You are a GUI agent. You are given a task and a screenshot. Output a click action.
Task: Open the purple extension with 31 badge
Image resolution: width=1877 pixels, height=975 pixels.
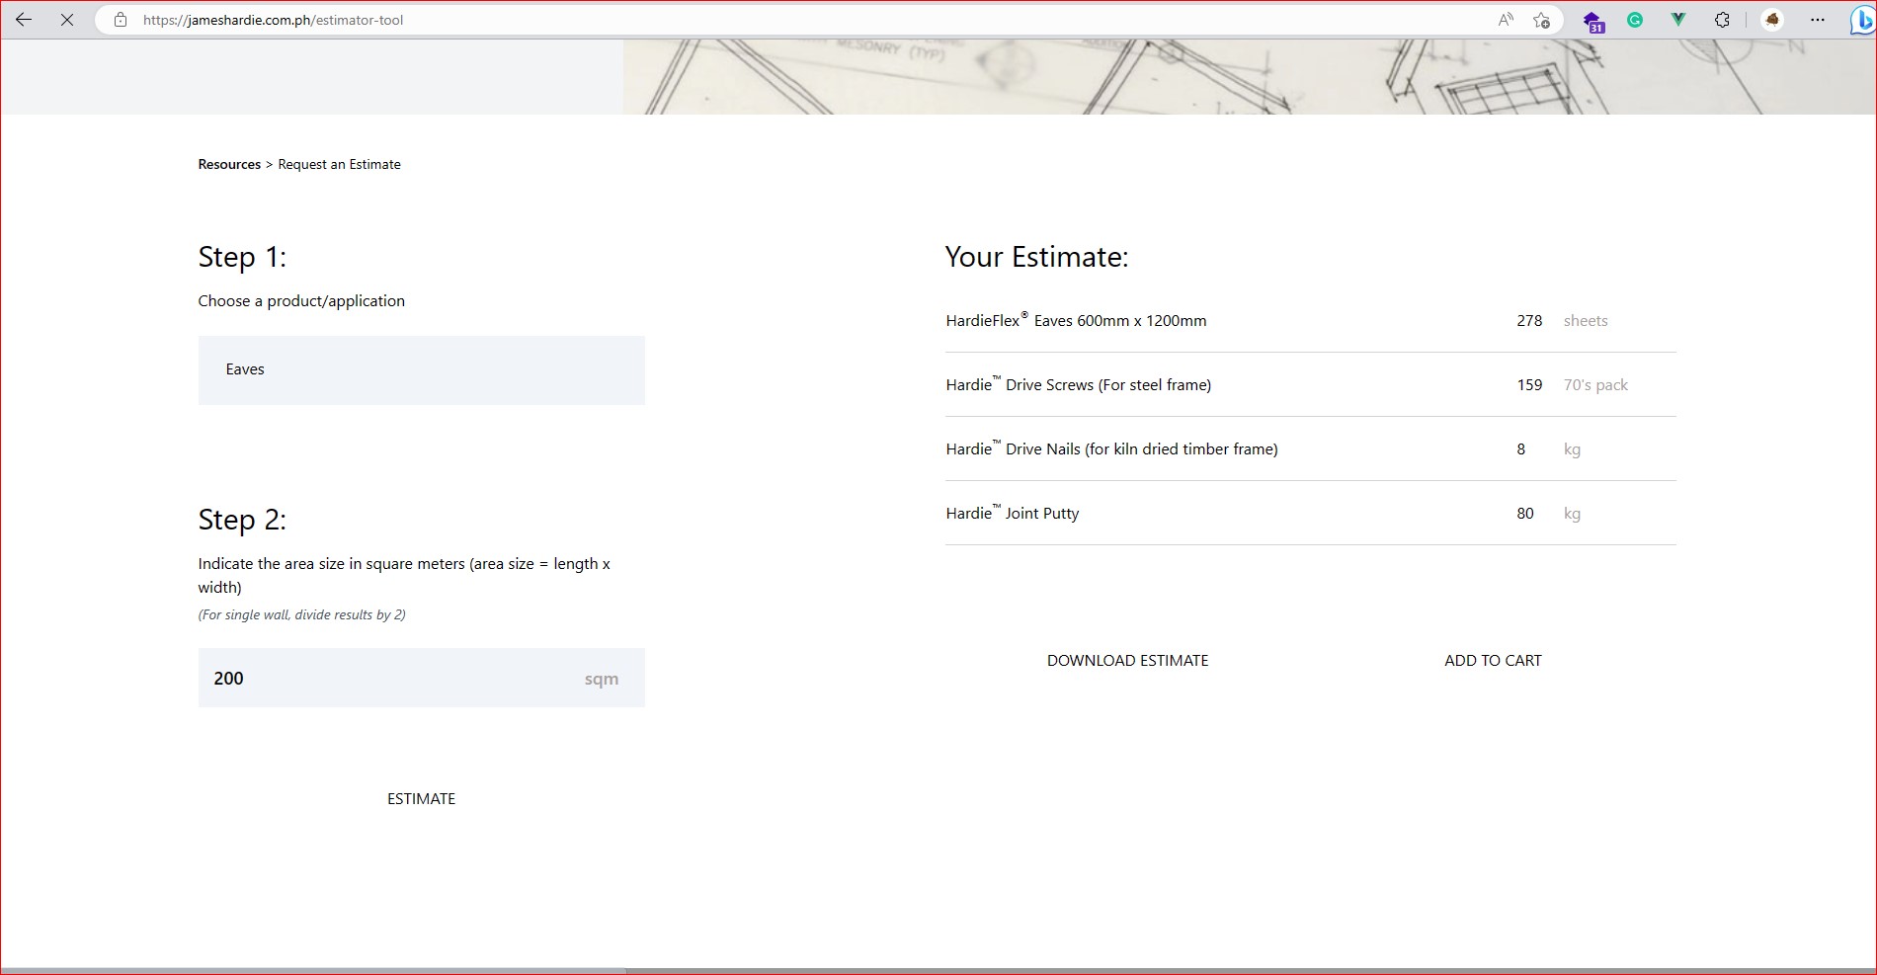click(x=1592, y=21)
